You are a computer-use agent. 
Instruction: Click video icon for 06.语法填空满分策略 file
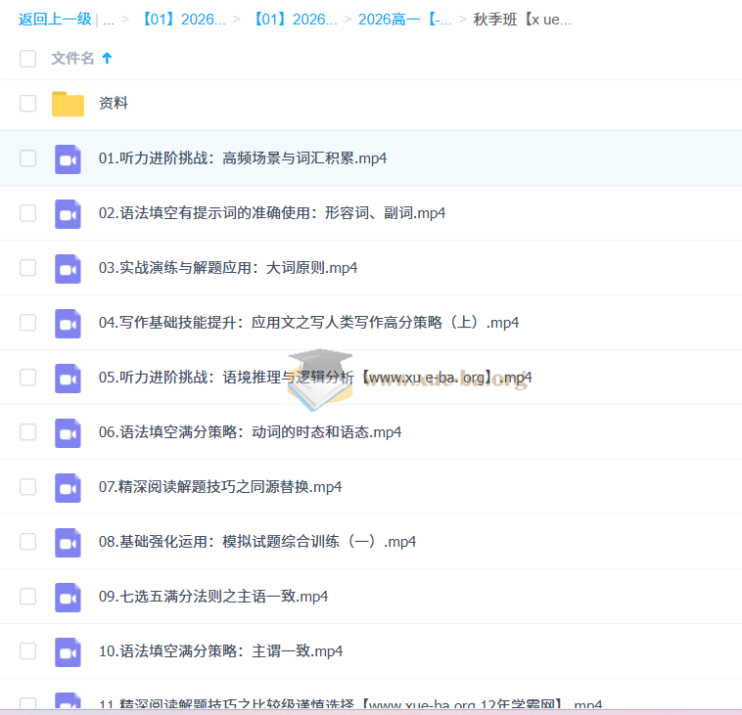coord(68,432)
